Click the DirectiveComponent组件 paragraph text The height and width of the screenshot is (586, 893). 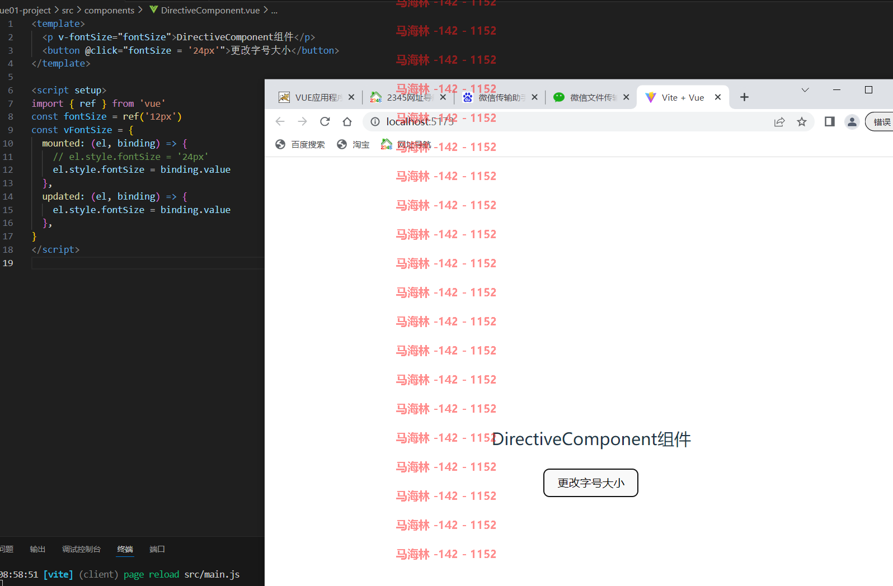[x=591, y=439]
